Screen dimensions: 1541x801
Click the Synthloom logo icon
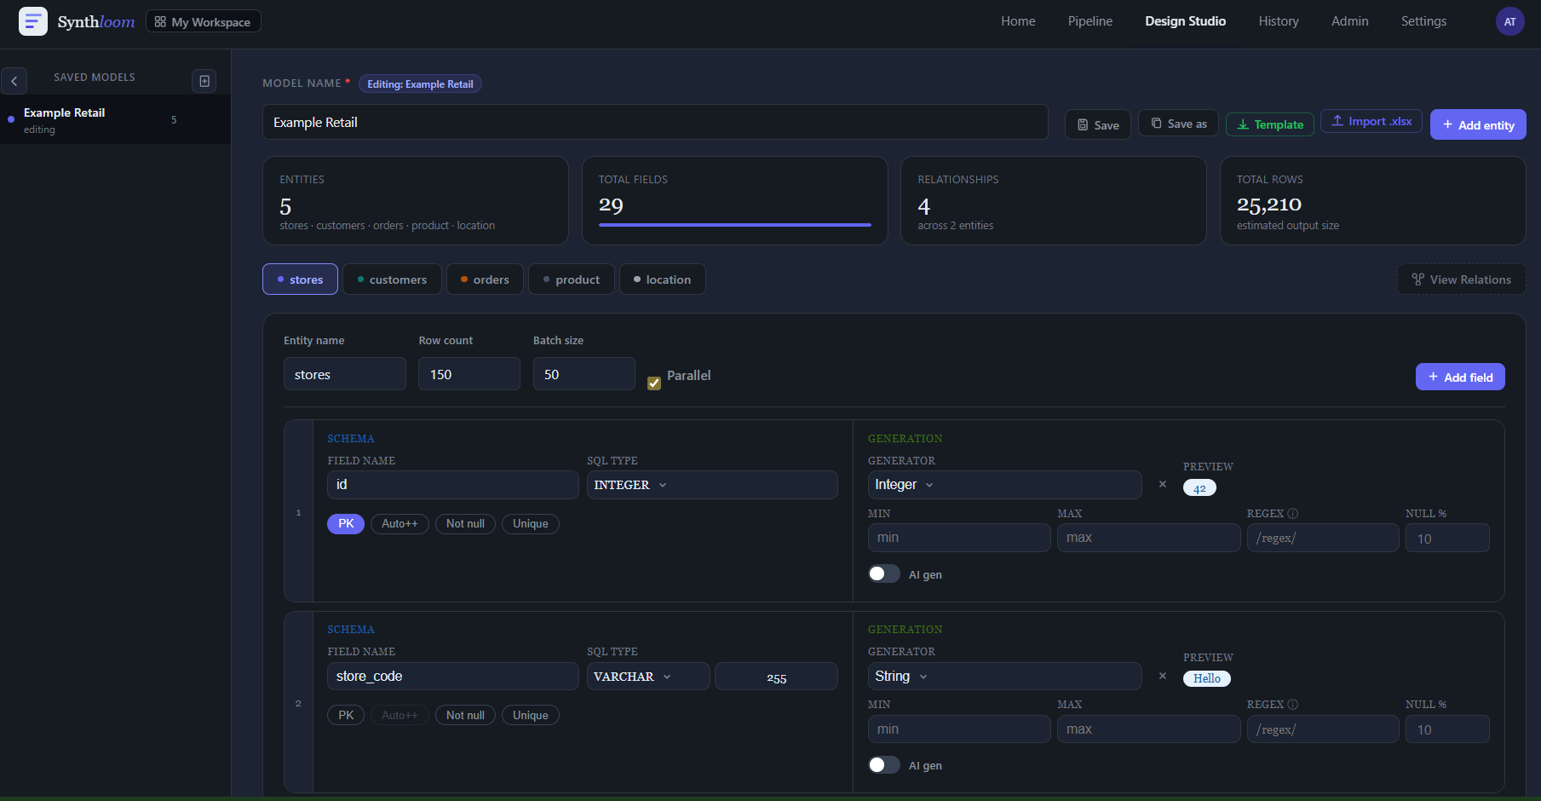[33, 21]
